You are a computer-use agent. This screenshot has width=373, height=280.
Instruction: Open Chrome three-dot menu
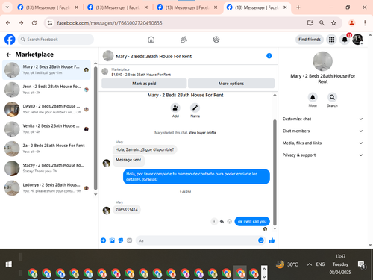coord(365,23)
